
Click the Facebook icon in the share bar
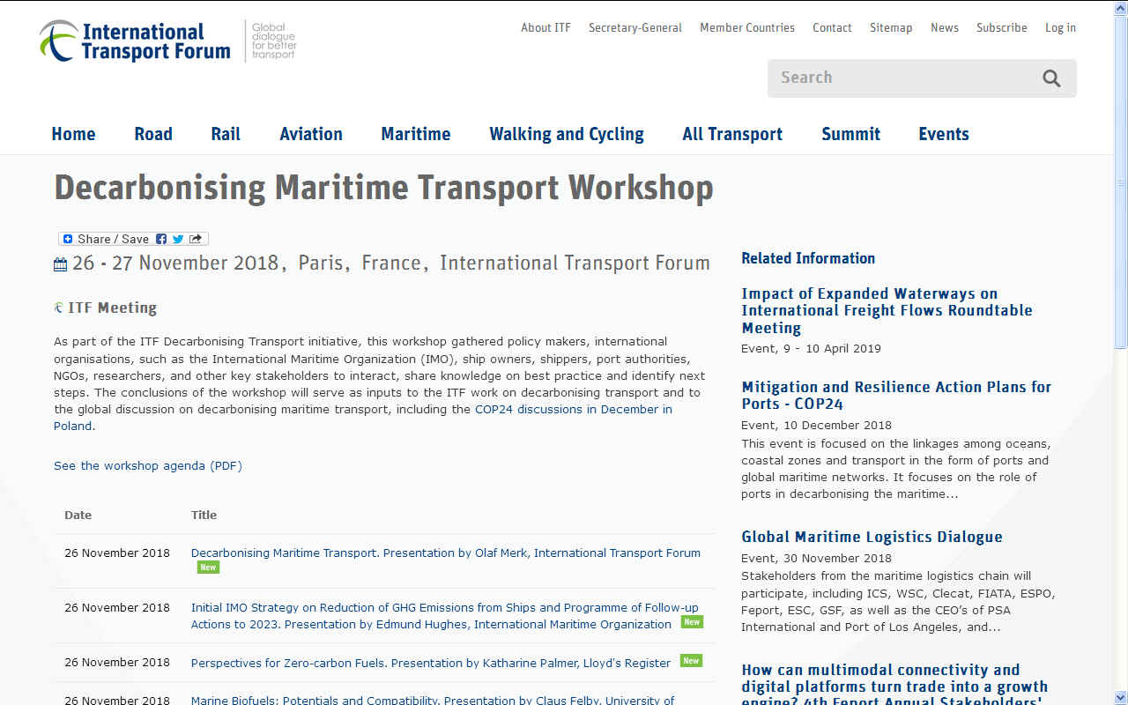(x=161, y=239)
